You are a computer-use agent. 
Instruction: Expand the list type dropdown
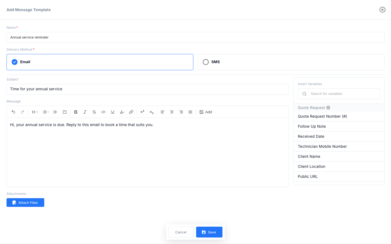(x=46, y=112)
